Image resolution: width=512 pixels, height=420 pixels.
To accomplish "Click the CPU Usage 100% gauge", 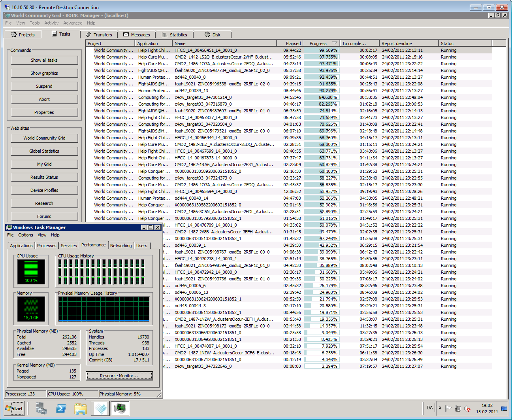I will [31, 272].
